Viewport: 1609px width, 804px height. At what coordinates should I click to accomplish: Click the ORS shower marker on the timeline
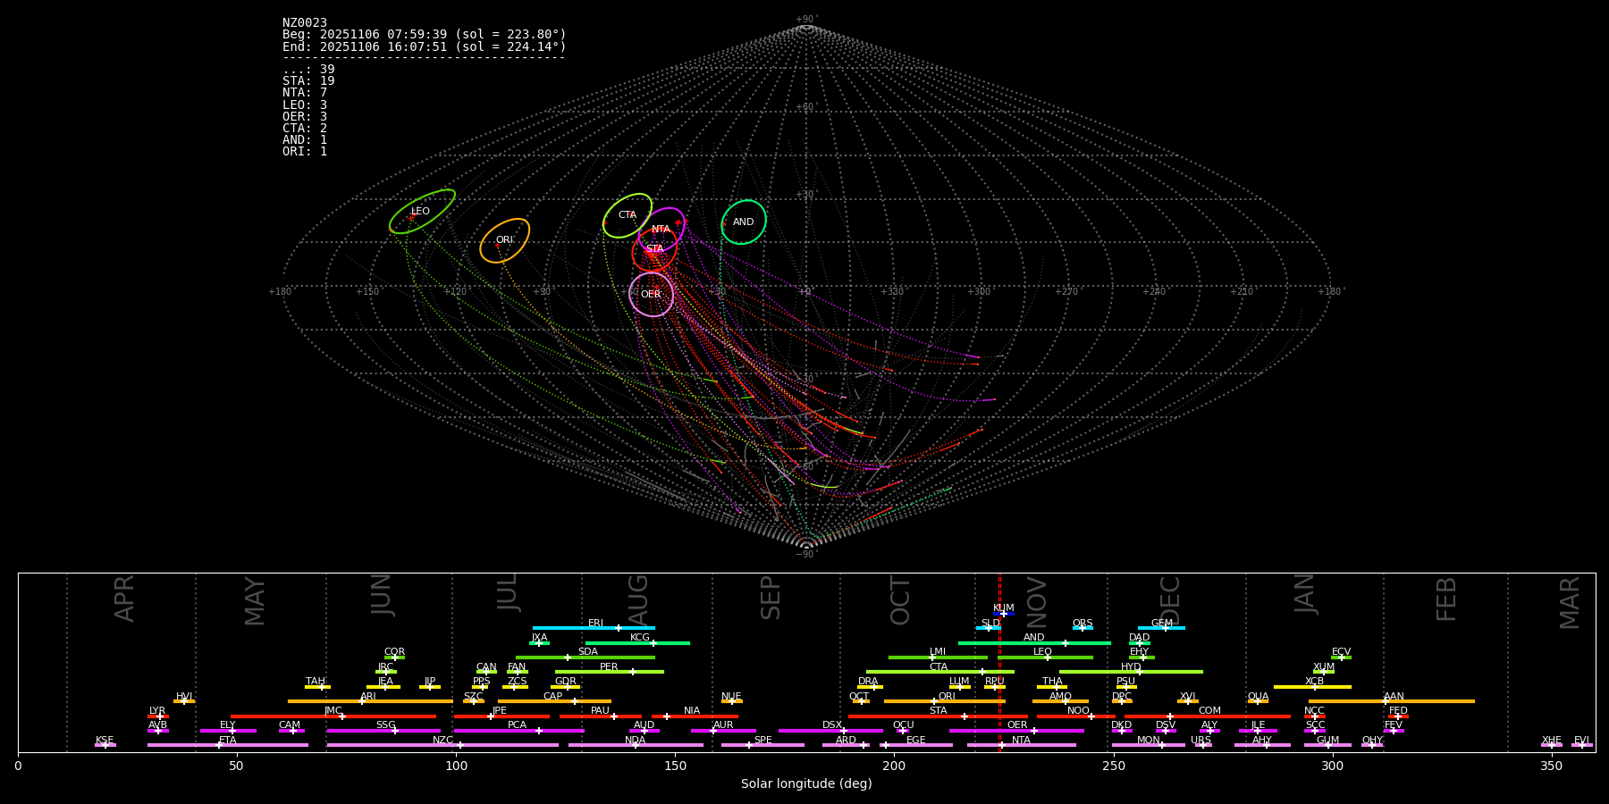1082,628
